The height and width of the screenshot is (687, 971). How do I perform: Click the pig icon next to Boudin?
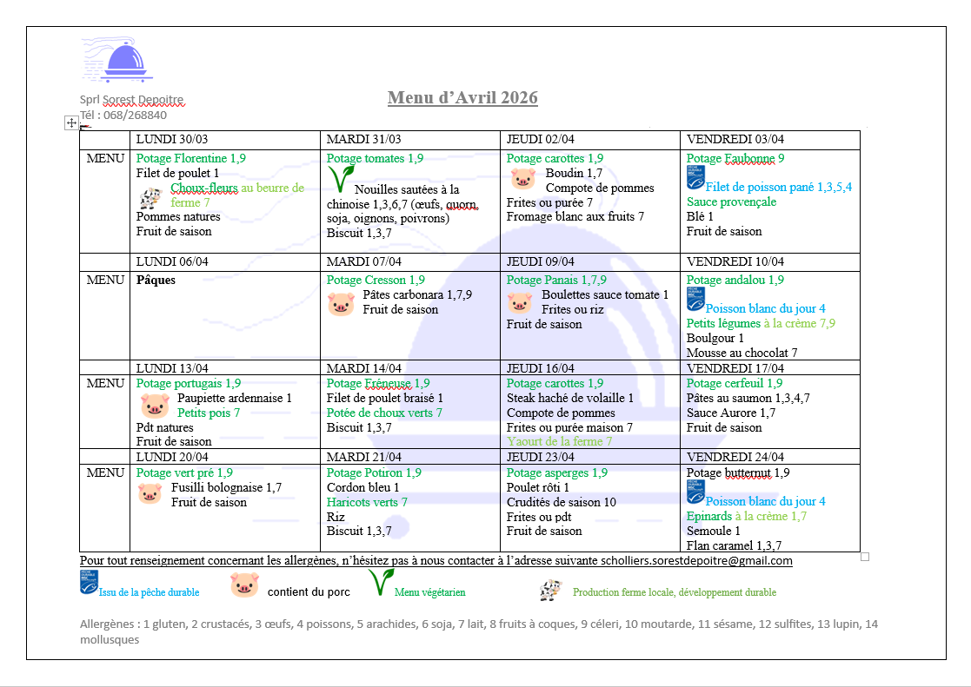point(522,180)
